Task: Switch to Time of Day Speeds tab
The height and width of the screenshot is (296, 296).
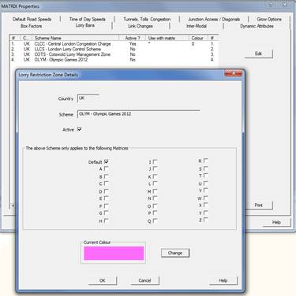Action: pyautogui.click(x=88, y=19)
